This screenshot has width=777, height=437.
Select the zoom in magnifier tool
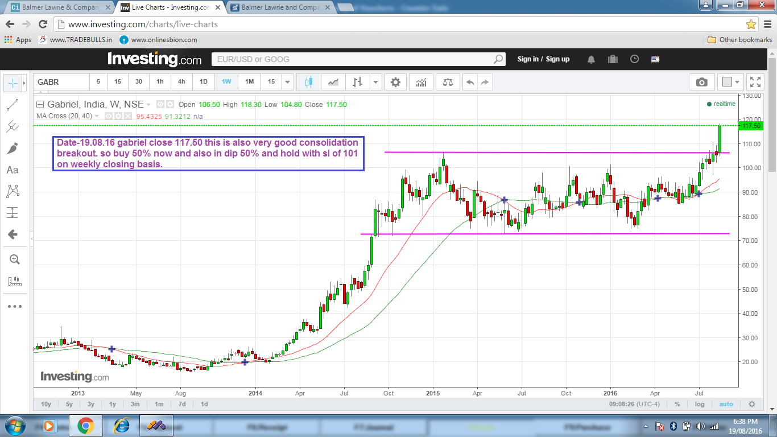click(x=14, y=259)
